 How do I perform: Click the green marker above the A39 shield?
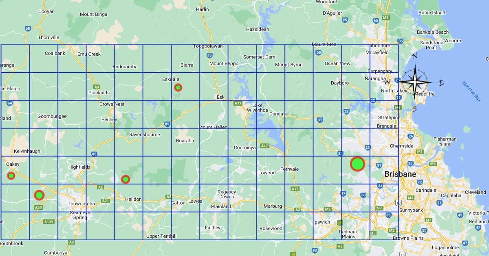coord(39,195)
